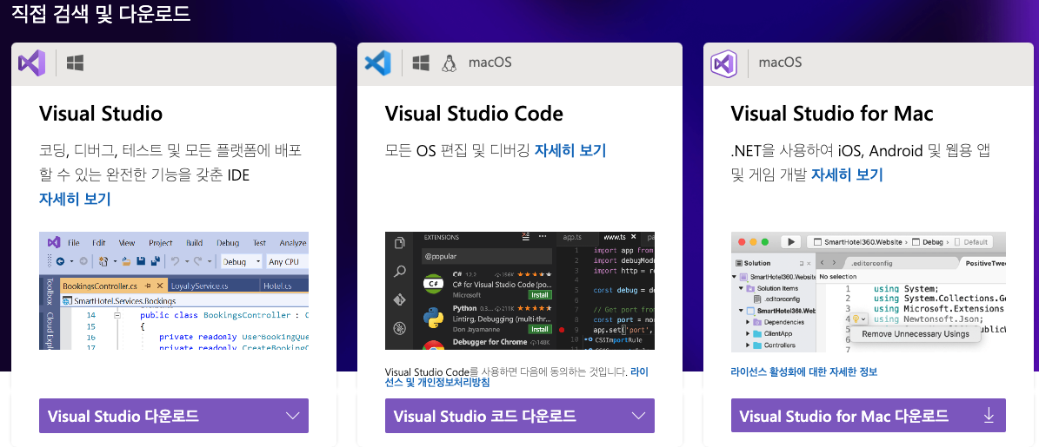Click Visual Studio for Mac 다운로드 button
The width and height of the screenshot is (1039, 447).
[x=868, y=416]
